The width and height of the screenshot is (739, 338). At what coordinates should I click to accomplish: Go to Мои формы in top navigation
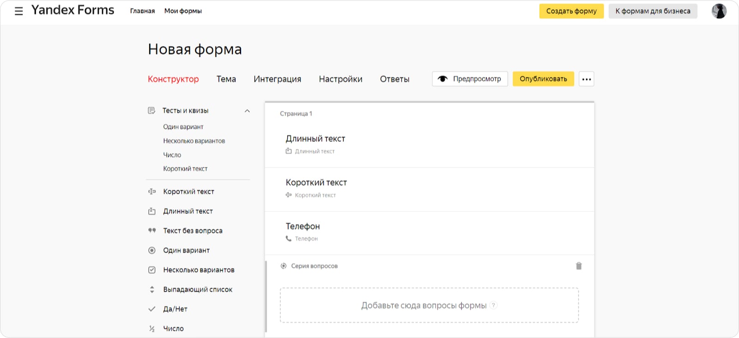pos(183,11)
